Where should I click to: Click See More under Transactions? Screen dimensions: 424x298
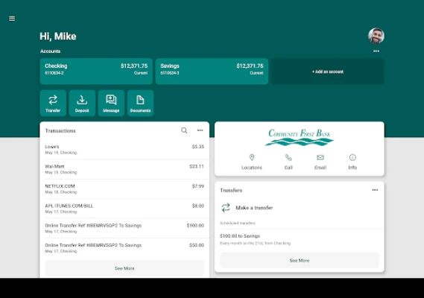tap(124, 268)
